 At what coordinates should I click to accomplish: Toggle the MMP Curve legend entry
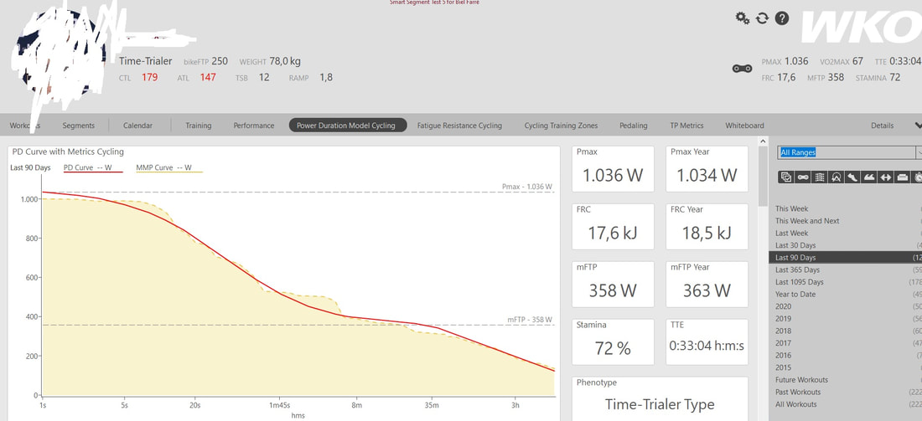click(x=169, y=168)
